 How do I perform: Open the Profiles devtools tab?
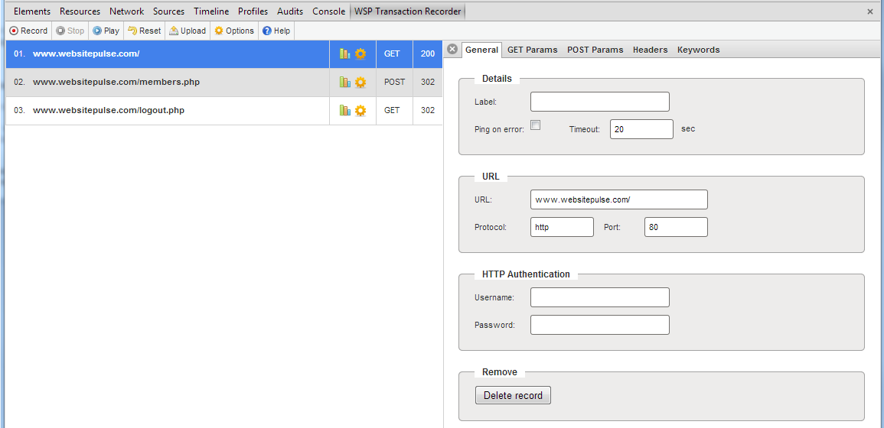[253, 11]
